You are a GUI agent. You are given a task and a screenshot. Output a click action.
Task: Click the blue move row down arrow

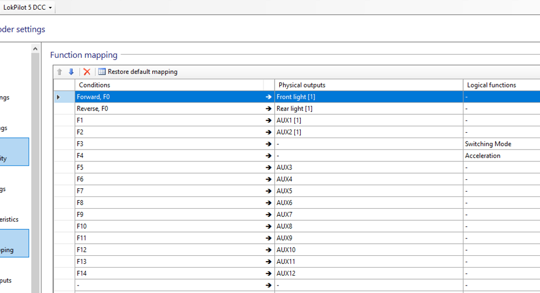pos(71,72)
